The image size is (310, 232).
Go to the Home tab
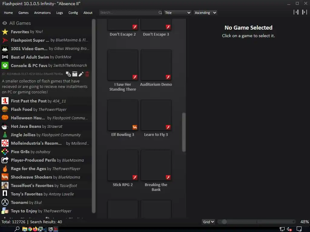point(8,13)
